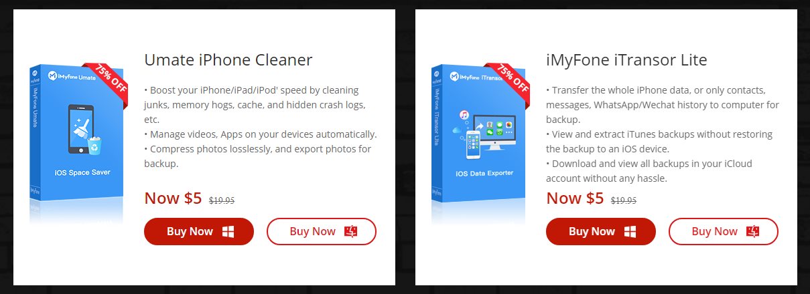Click the crossed-out $19.95 price for Umate
This screenshot has height=294, width=810.
tap(222, 200)
